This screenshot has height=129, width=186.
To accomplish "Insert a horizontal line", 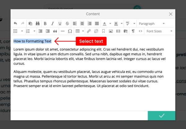I will coord(63,31).
